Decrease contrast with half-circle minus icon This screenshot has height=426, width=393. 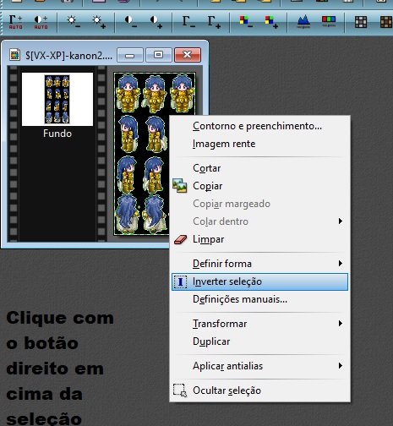coord(131,22)
